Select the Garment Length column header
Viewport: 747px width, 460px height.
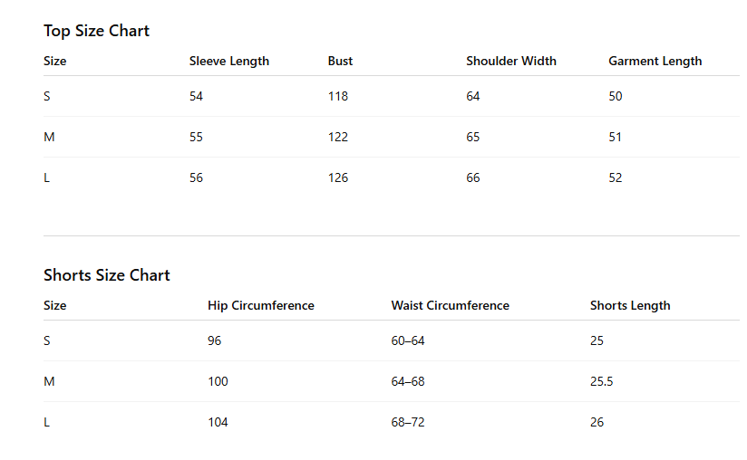pyautogui.click(x=655, y=62)
